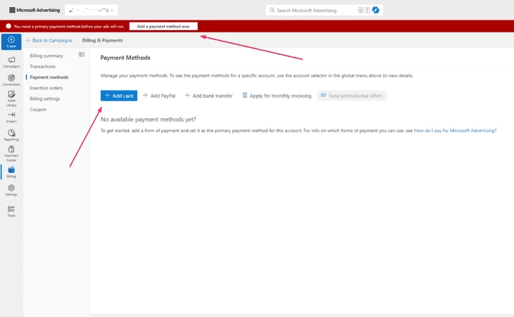Open Reporting in the left sidebar
Viewport: 514px width, 317px height.
click(x=11, y=135)
